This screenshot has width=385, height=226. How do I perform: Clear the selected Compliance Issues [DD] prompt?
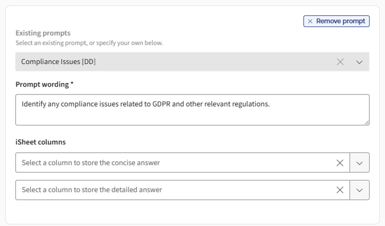[x=340, y=62]
